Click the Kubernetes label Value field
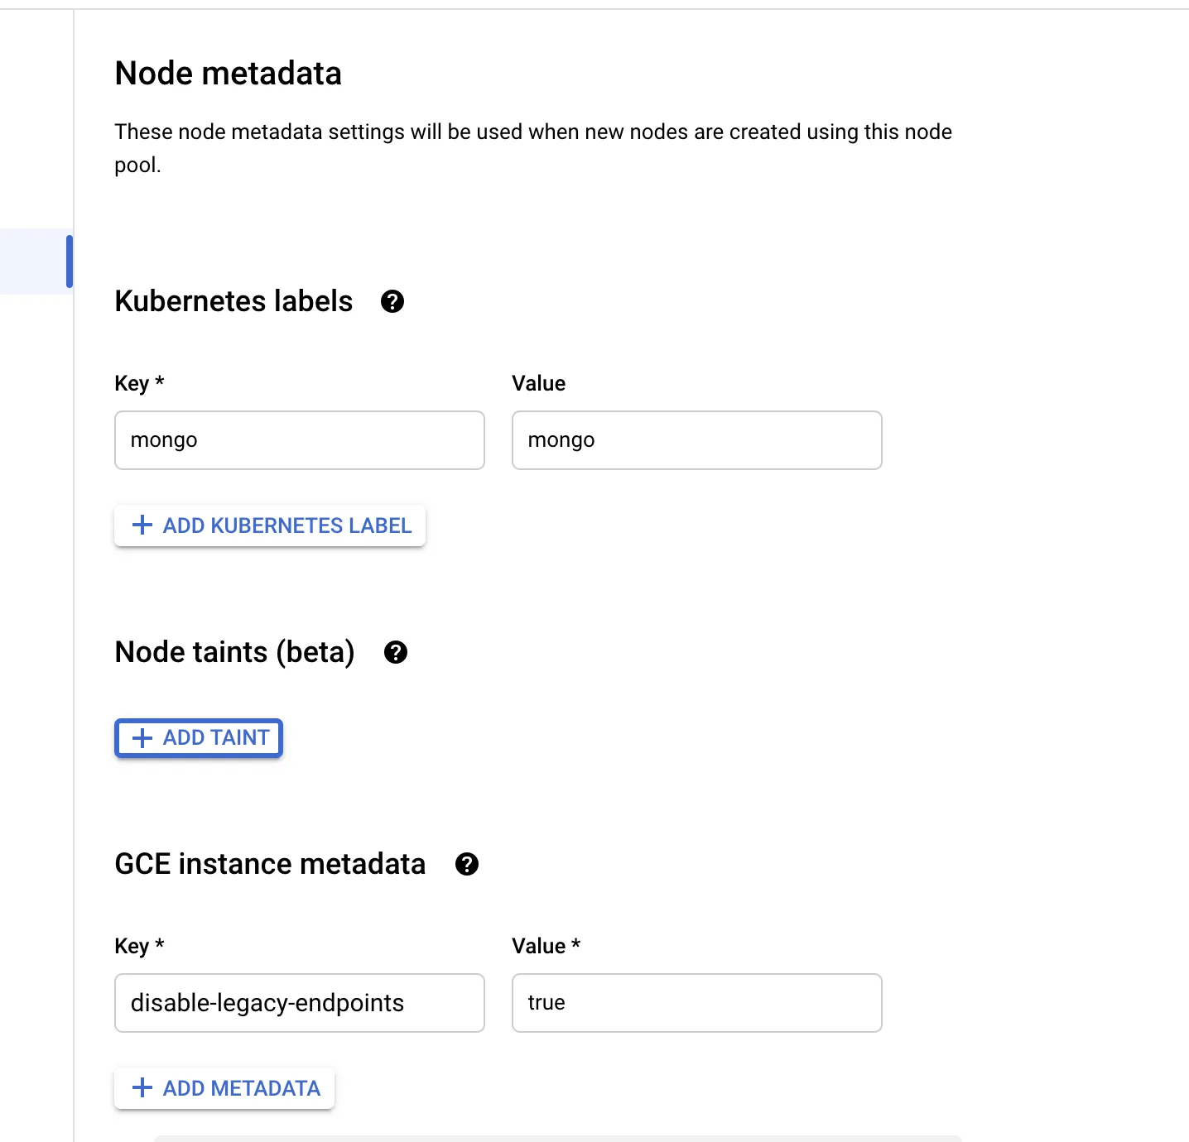 [x=696, y=440]
